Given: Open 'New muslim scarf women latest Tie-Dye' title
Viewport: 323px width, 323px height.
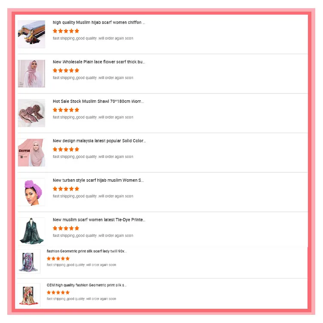Looking at the screenshot, I should click(99, 220).
